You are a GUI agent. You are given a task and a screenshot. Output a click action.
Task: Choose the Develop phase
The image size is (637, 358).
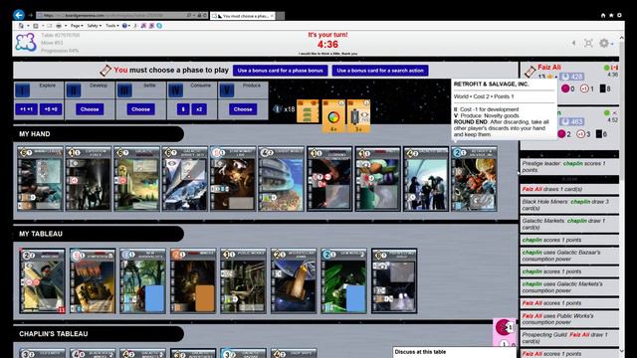90,109
